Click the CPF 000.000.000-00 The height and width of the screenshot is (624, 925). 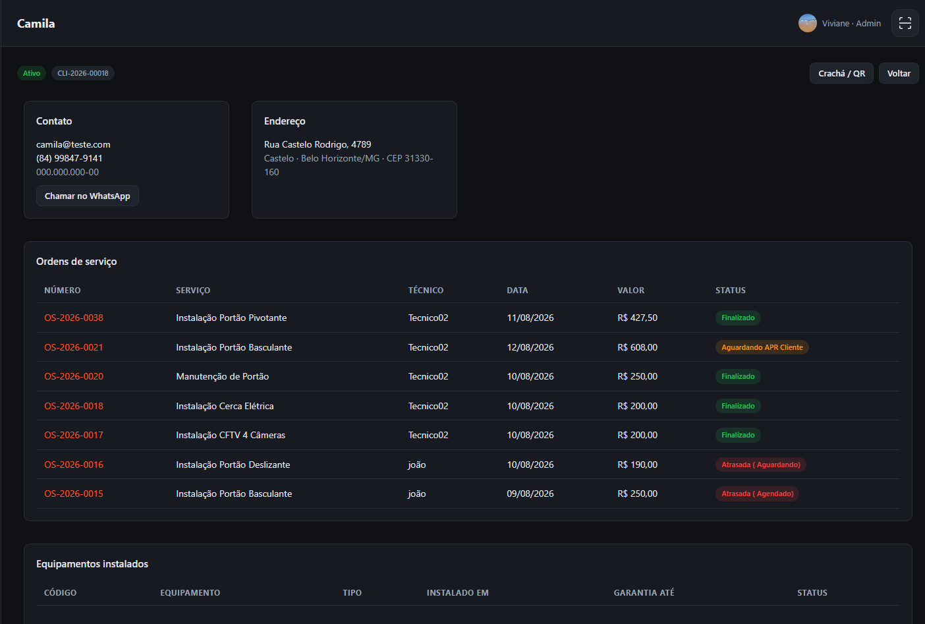68,172
